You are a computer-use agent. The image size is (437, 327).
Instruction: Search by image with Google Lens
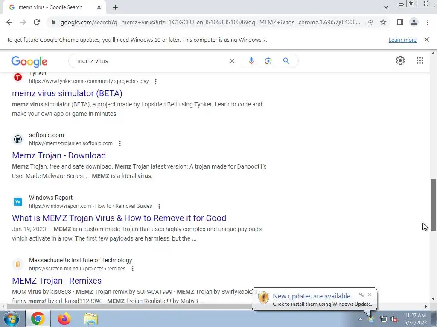(268, 61)
